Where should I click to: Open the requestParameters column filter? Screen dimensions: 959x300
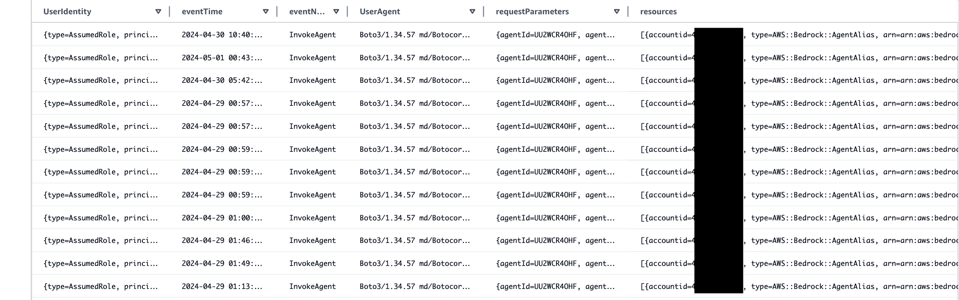616,12
